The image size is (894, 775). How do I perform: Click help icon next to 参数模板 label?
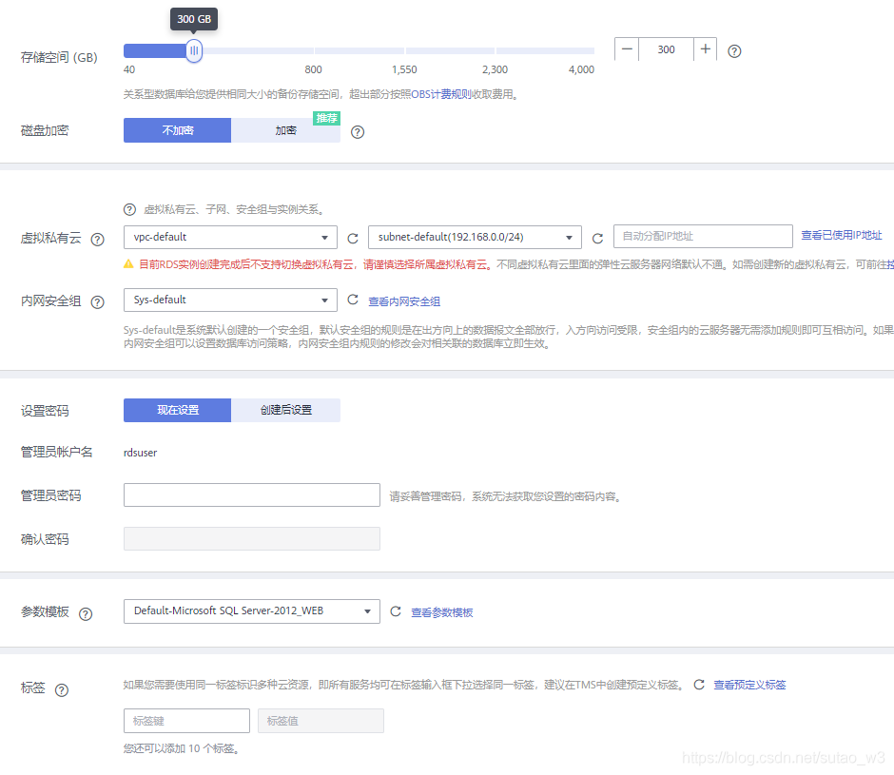pos(86,614)
